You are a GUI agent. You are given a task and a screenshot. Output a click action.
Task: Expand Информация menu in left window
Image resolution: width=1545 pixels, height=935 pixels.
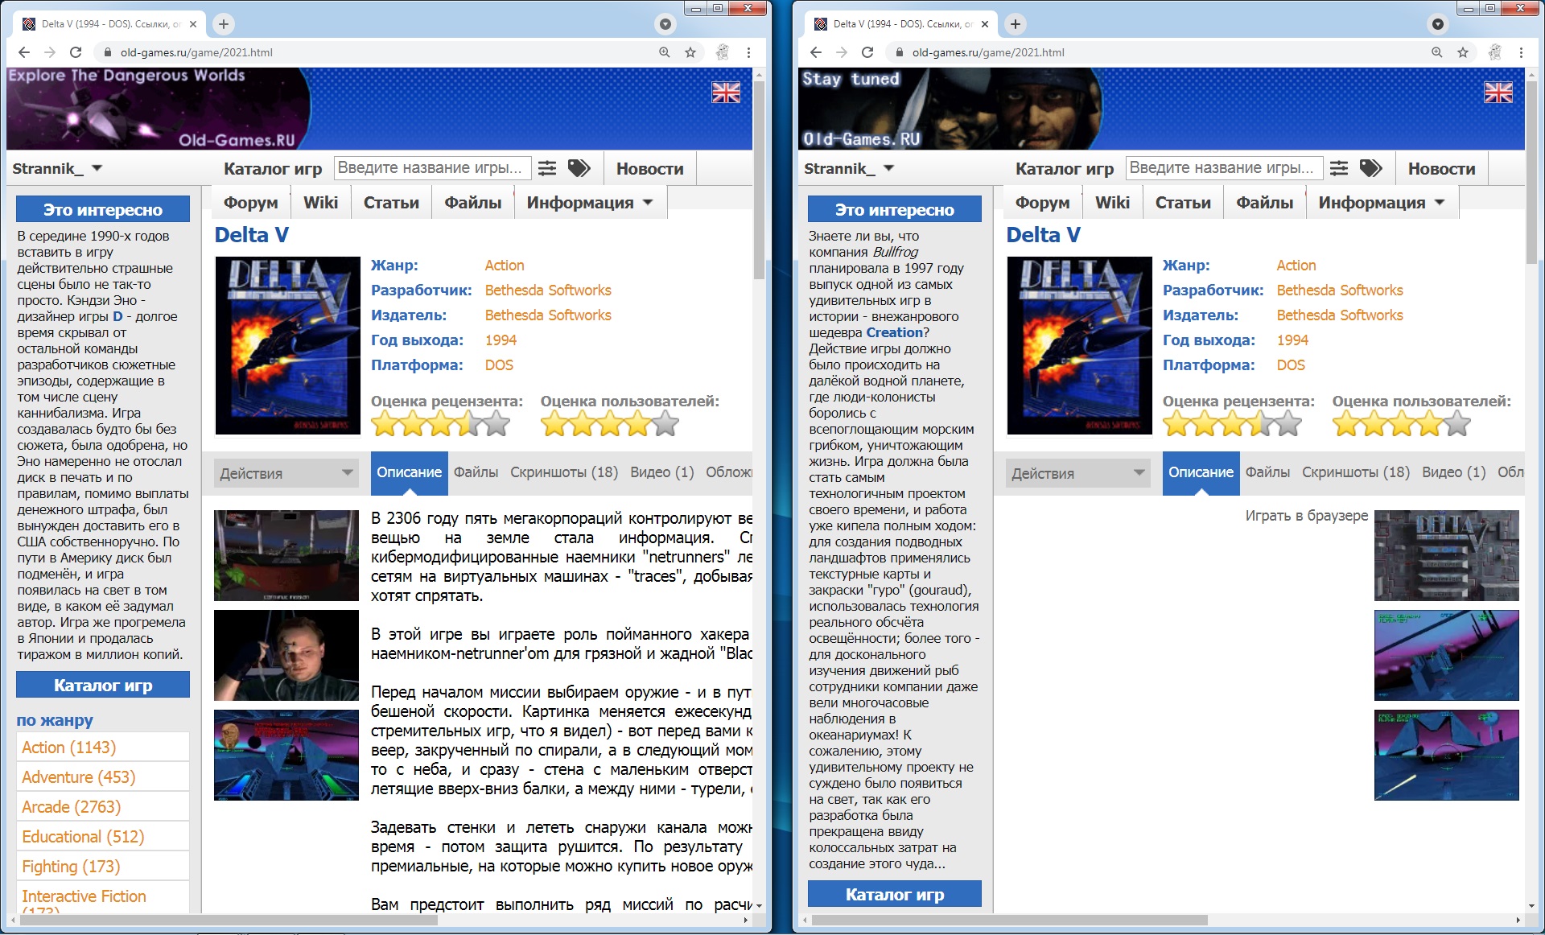(x=589, y=203)
